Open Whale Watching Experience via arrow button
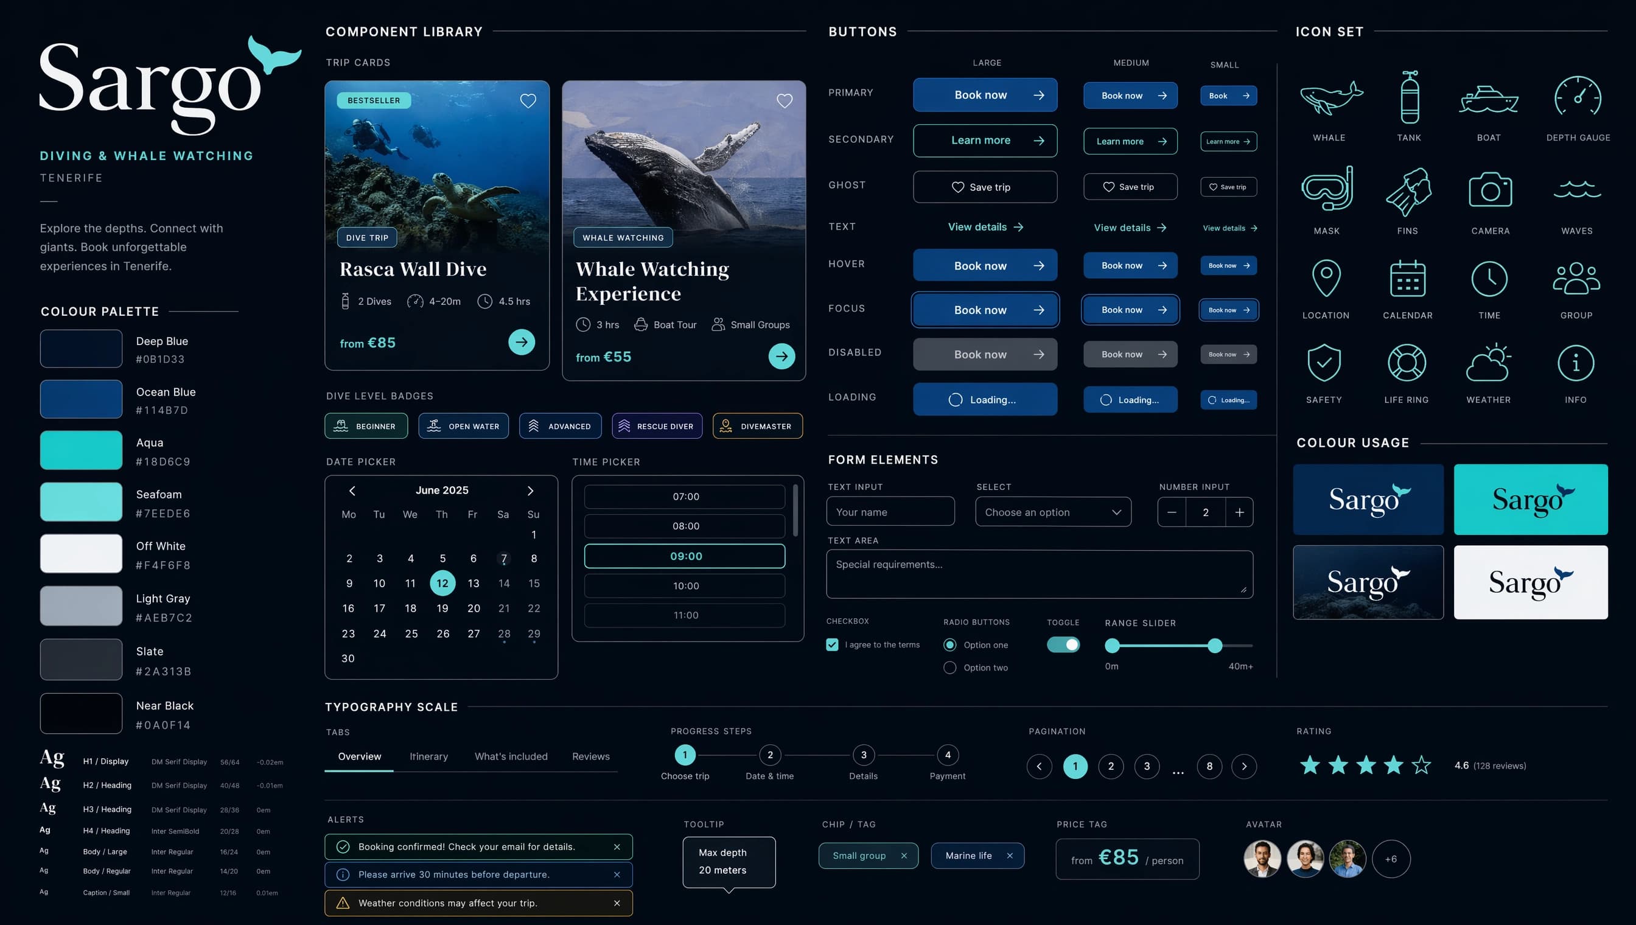 (781, 357)
